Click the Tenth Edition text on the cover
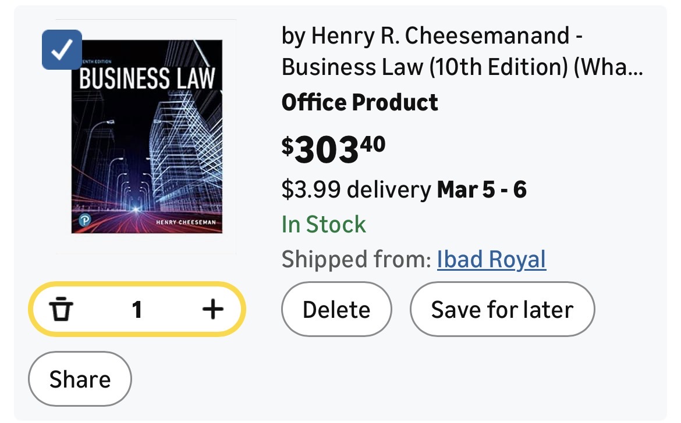Image resolution: width=681 pixels, height=423 pixels. [94, 59]
